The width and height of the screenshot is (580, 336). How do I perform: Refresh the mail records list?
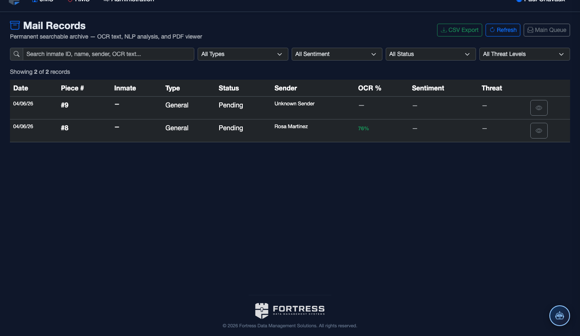point(503,30)
